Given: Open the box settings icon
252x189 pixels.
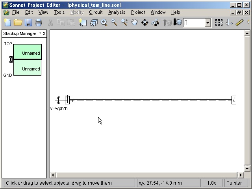Looking at the screenshot, I should point(83,22).
